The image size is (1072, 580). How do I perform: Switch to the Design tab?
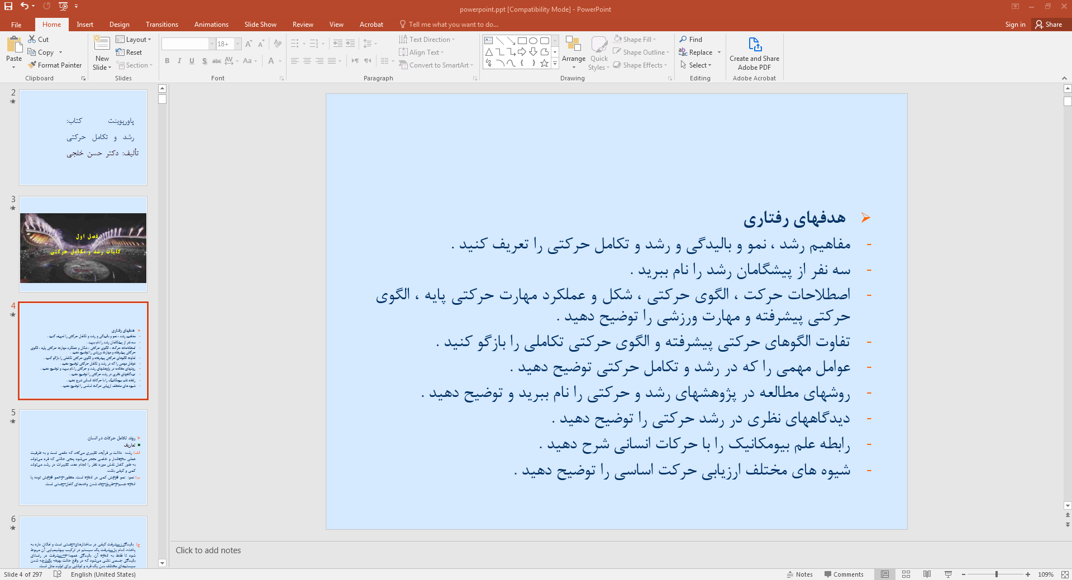119,25
